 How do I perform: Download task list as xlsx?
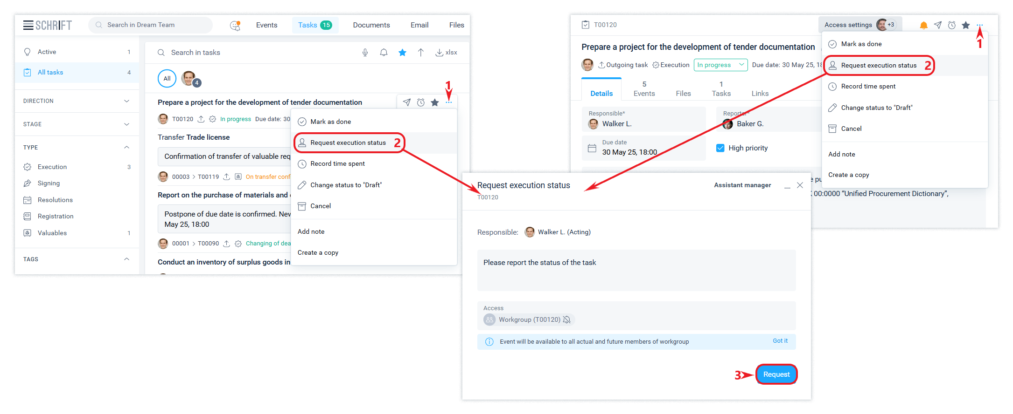click(446, 53)
